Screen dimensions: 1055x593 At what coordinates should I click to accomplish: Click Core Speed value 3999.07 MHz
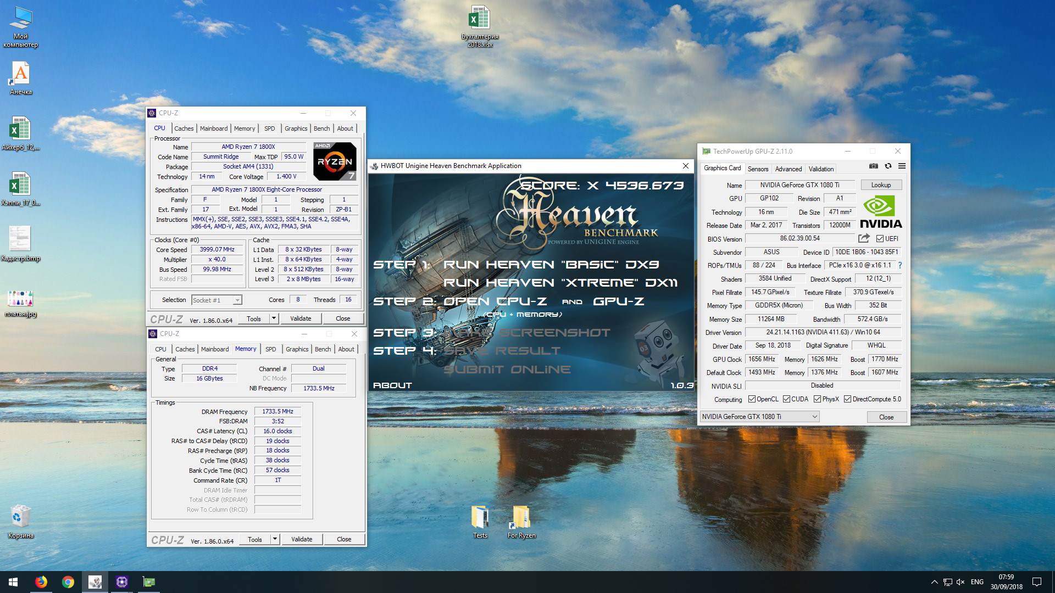click(x=217, y=250)
